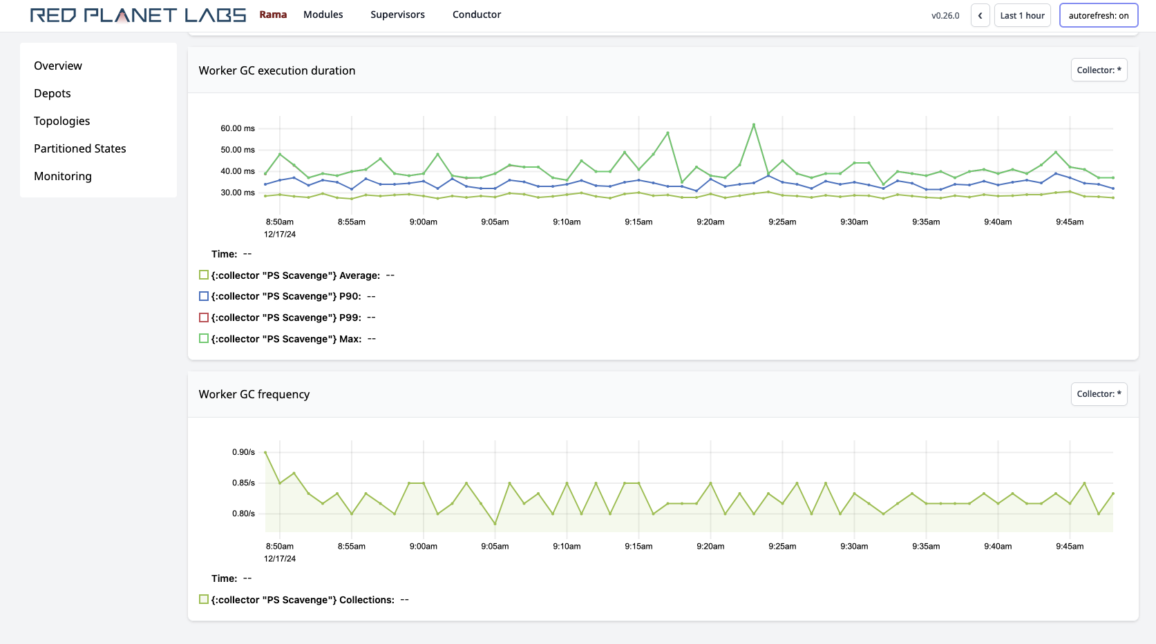The image size is (1156, 644).
Task: Click the Worker GC execution duration title
Action: click(x=277, y=70)
